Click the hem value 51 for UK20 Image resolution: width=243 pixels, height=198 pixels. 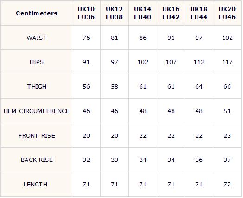[227, 111]
